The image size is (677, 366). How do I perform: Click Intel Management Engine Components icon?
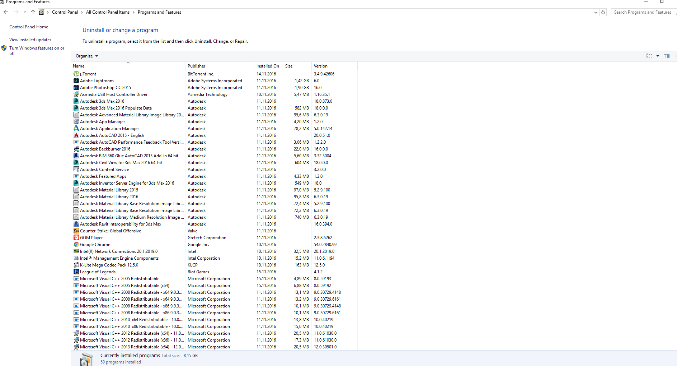click(x=76, y=258)
